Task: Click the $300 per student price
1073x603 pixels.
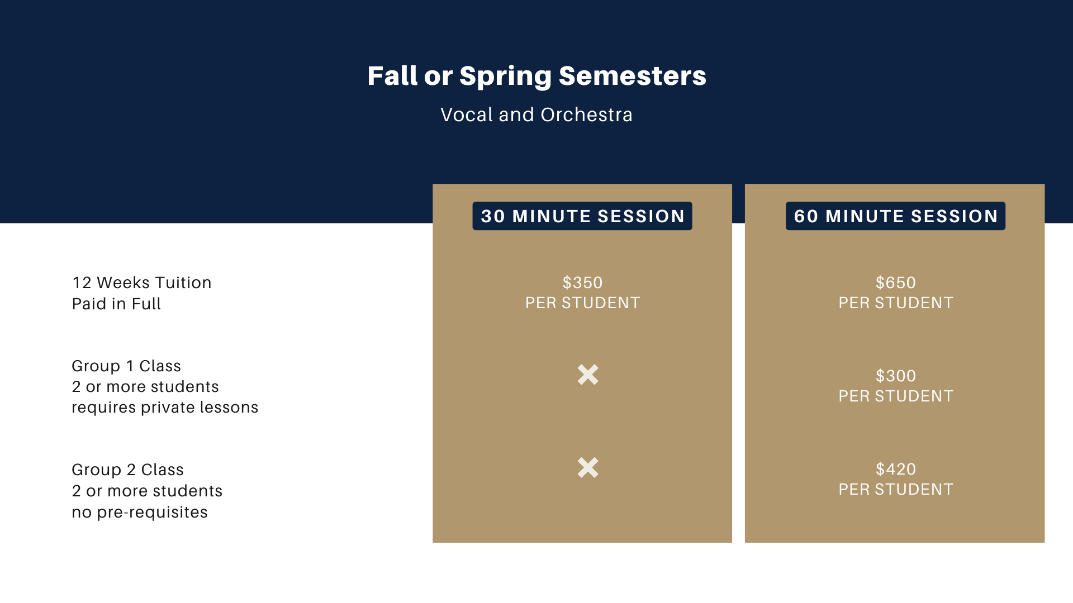Action: click(896, 386)
